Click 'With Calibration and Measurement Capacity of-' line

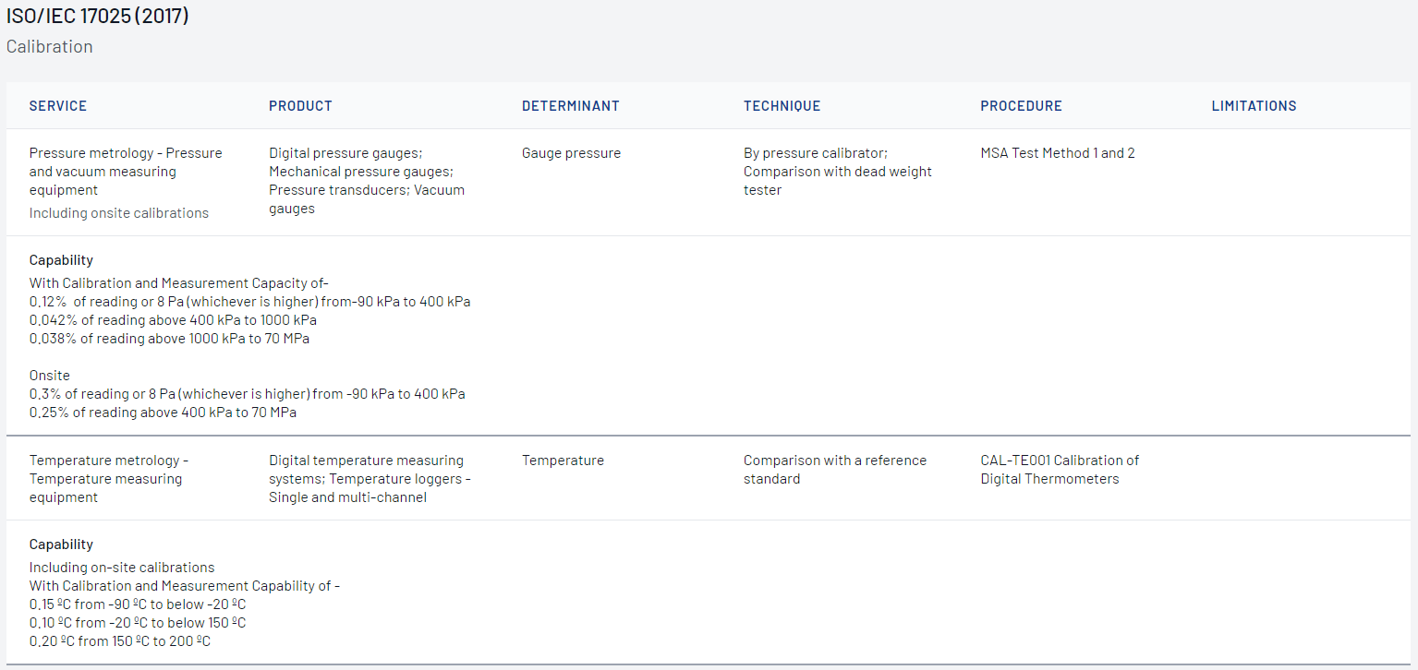click(x=179, y=283)
